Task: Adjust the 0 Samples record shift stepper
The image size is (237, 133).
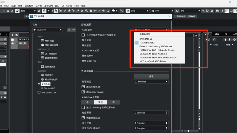Action: tap(167, 123)
